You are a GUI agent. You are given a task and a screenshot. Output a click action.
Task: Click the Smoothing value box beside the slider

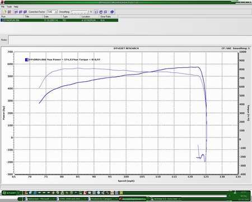click(x=91, y=12)
